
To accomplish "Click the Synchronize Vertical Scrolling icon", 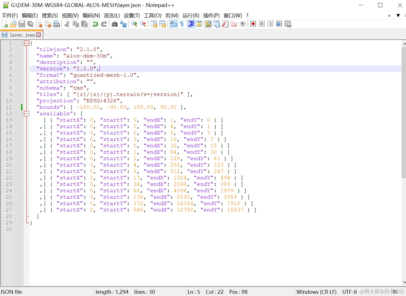I will pos(154,24).
